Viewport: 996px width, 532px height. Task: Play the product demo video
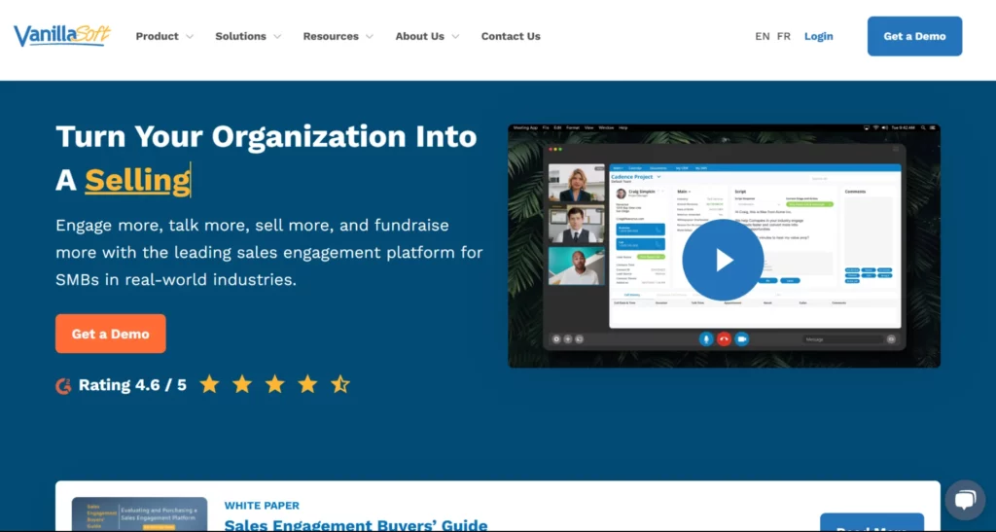pos(723,260)
